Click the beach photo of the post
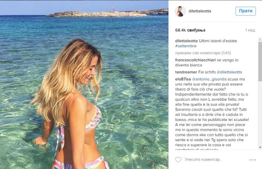The height and width of the screenshot is (169, 262). tap(84, 85)
